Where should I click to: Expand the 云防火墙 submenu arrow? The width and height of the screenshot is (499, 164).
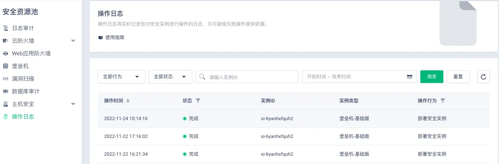pos(73,41)
